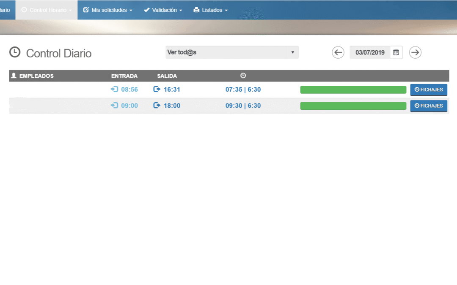457x285 pixels.
Task: Click green progress bar in 08:56 row
Action: pos(353,90)
